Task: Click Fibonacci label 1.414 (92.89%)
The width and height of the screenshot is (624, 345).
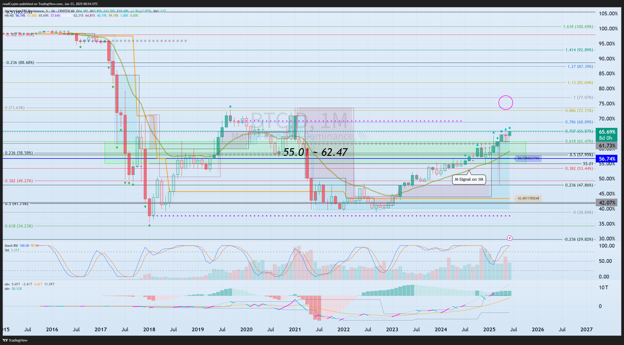Action: pos(579,50)
